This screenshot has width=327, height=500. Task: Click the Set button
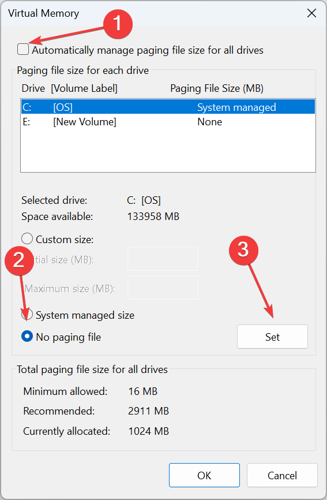[272, 337]
